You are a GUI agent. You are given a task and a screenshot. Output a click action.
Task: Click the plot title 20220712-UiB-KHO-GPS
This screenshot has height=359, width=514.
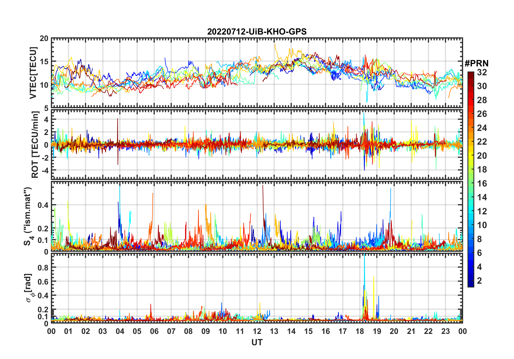coord(257,32)
